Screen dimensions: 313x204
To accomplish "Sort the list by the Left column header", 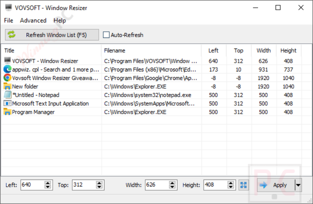I will pyautogui.click(x=214, y=51).
